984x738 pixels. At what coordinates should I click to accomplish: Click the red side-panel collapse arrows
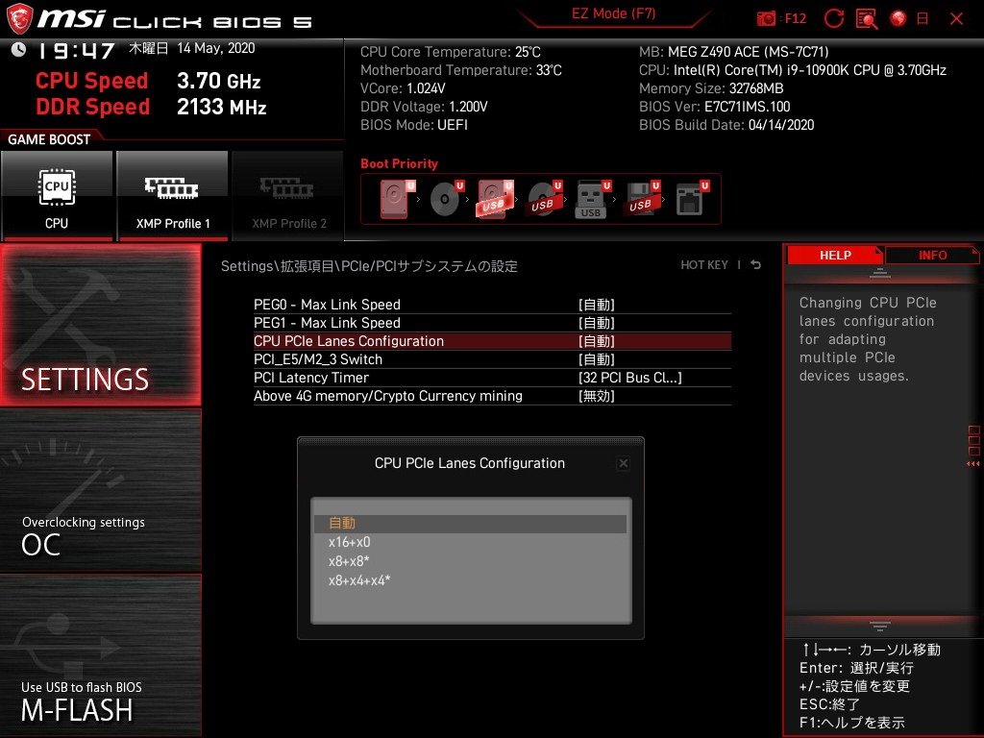973,464
